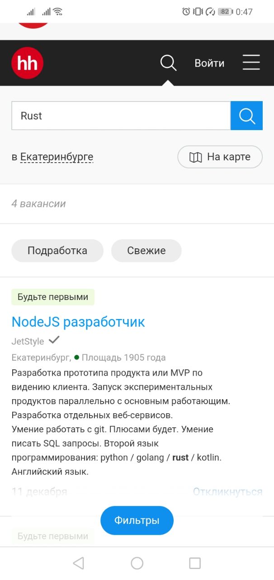The image size is (274, 580).
Task: Tap the map icon on На карте
Action: pyautogui.click(x=196, y=157)
